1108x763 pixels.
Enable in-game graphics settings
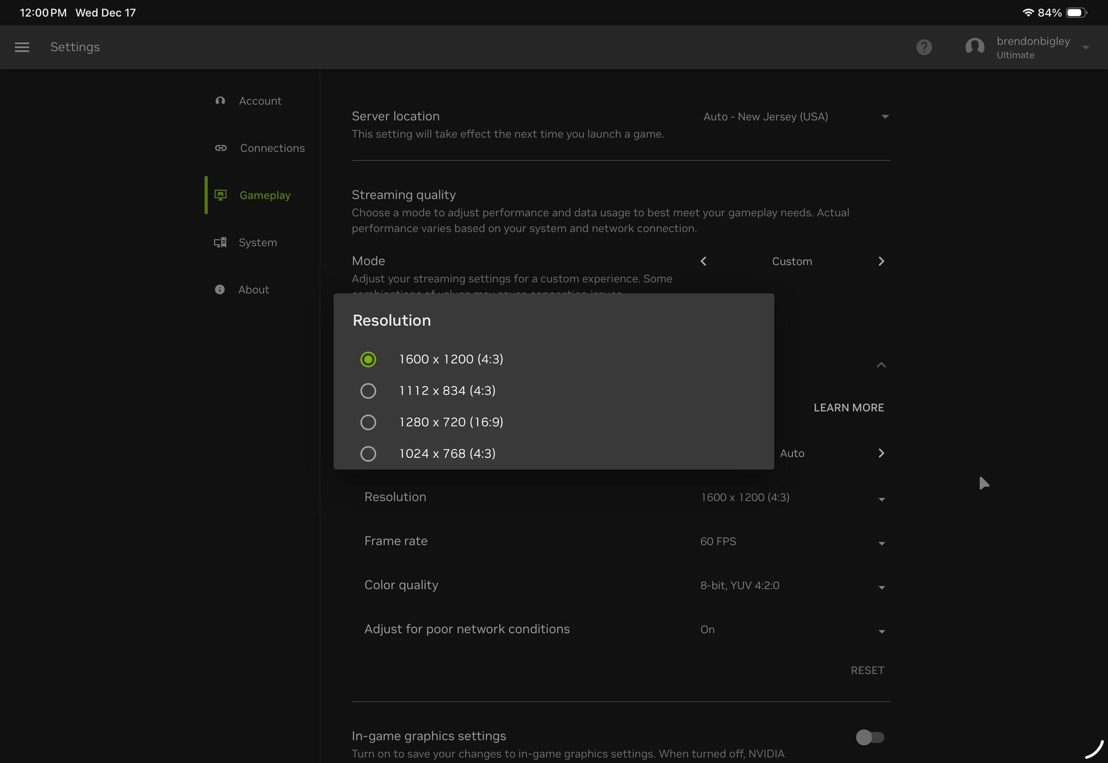[870, 737]
